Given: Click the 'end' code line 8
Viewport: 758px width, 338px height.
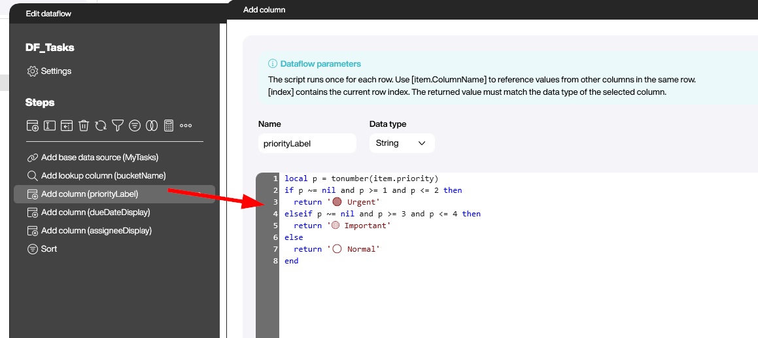Looking at the screenshot, I should tap(292, 261).
